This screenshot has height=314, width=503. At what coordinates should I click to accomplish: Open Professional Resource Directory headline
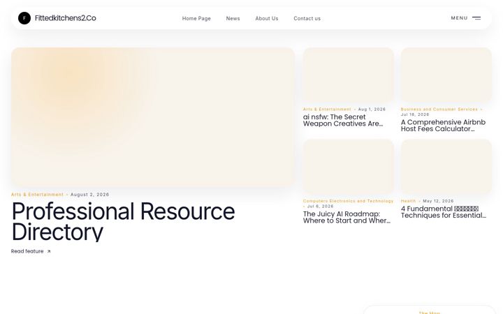[x=123, y=222]
